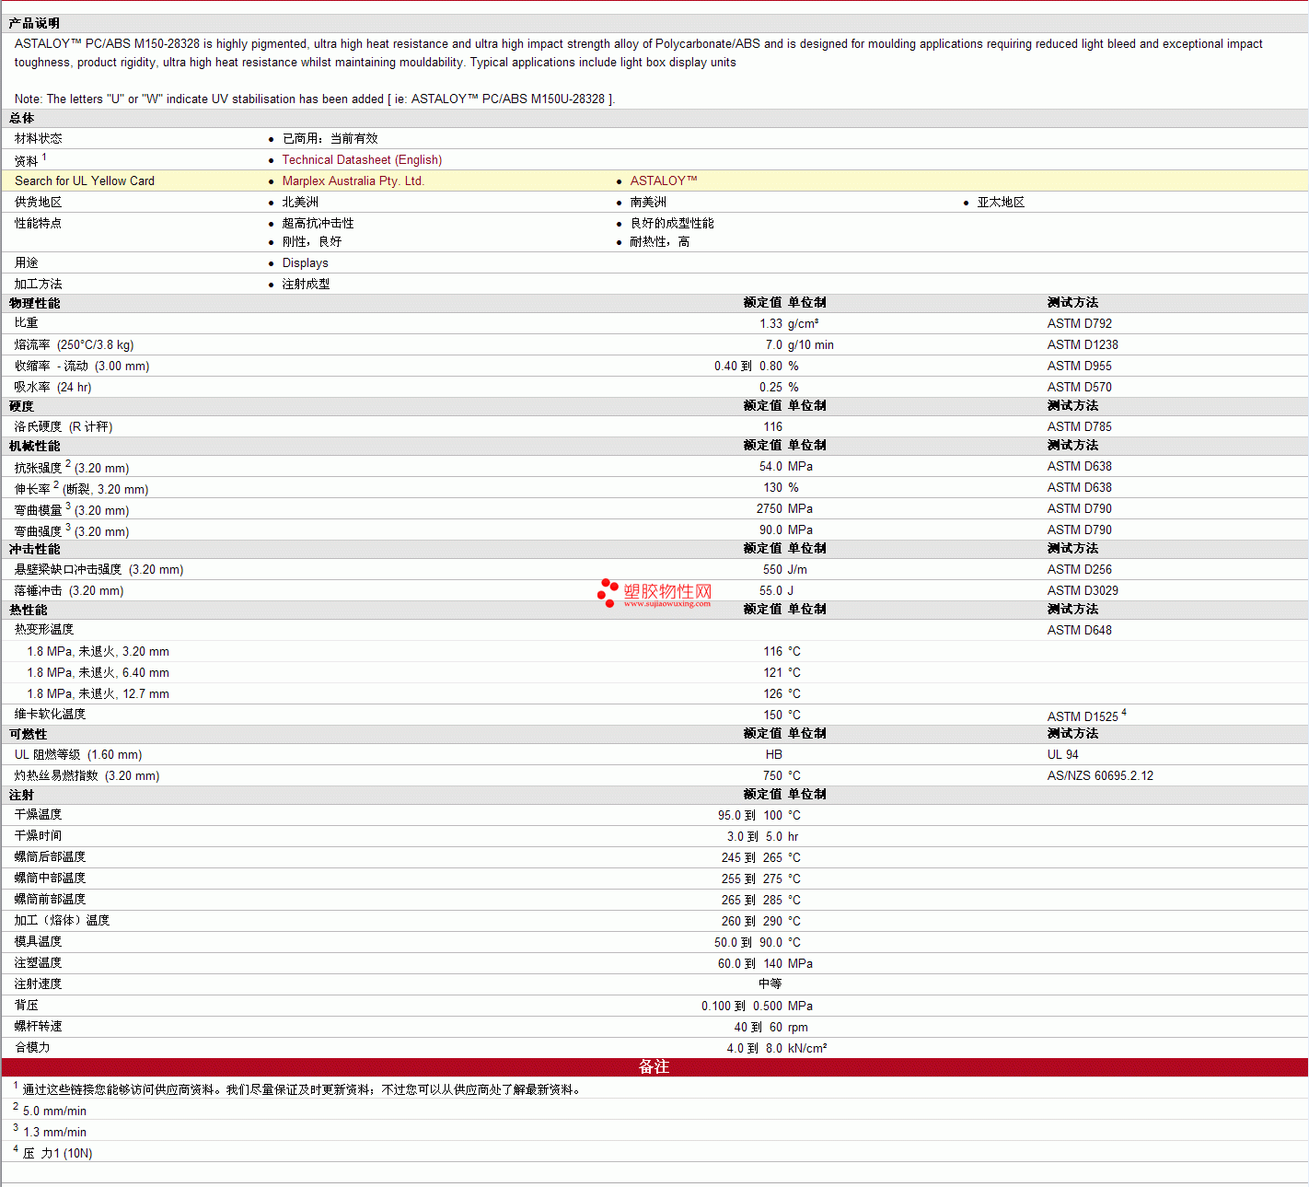The image size is (1309, 1187).
Task: Select the ASTM D648 test method cell
Action: 1080,631
